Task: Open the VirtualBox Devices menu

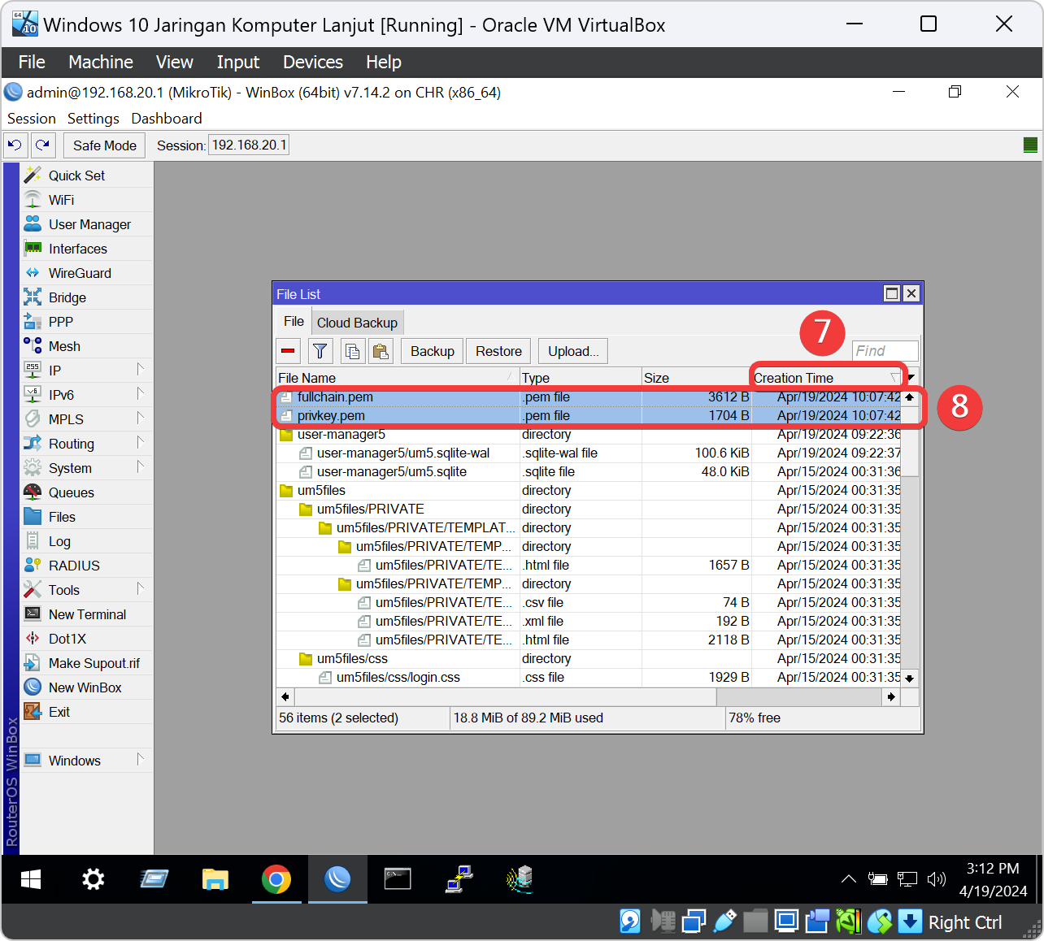Action: (313, 63)
